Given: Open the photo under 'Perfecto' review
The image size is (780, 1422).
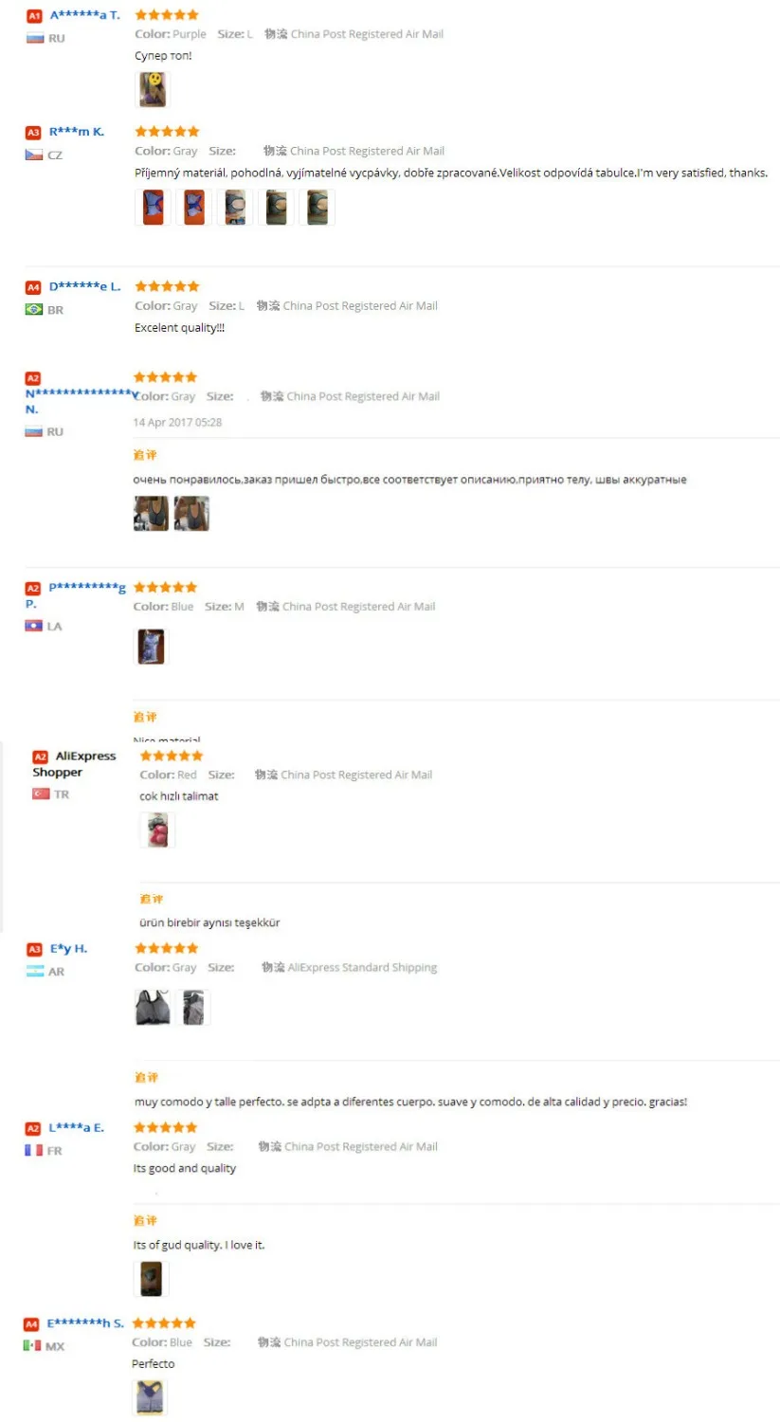Looking at the screenshot, I should click(150, 1397).
